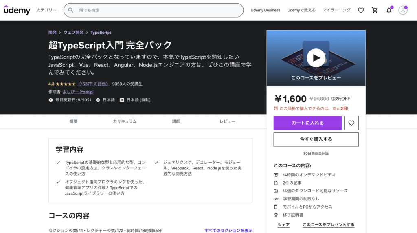Click 修了証明書 text
The image size is (417, 233).
point(293,215)
